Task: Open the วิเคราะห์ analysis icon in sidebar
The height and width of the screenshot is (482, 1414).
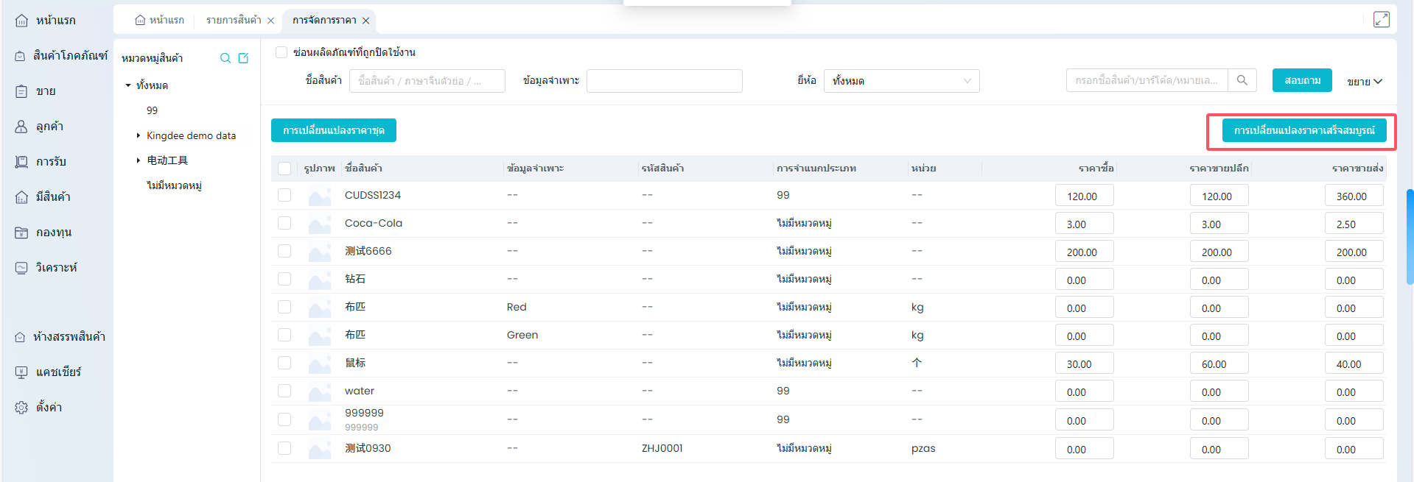Action: [x=21, y=268]
